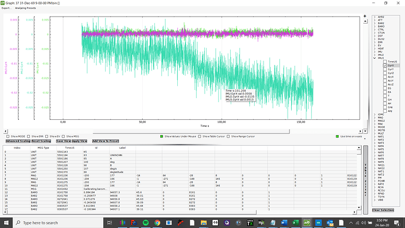Viewport: 405px width, 228px height.
Task: Open Analyzing Presets menu
Action: pyautogui.click(x=25, y=8)
